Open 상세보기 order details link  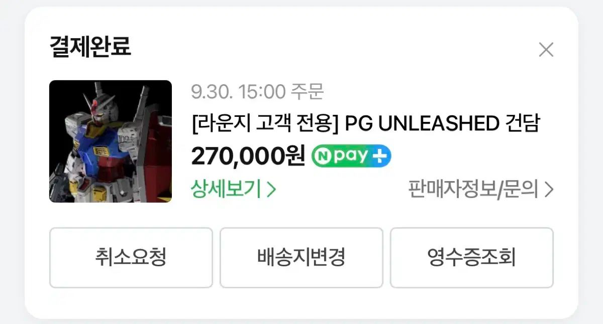click(234, 190)
